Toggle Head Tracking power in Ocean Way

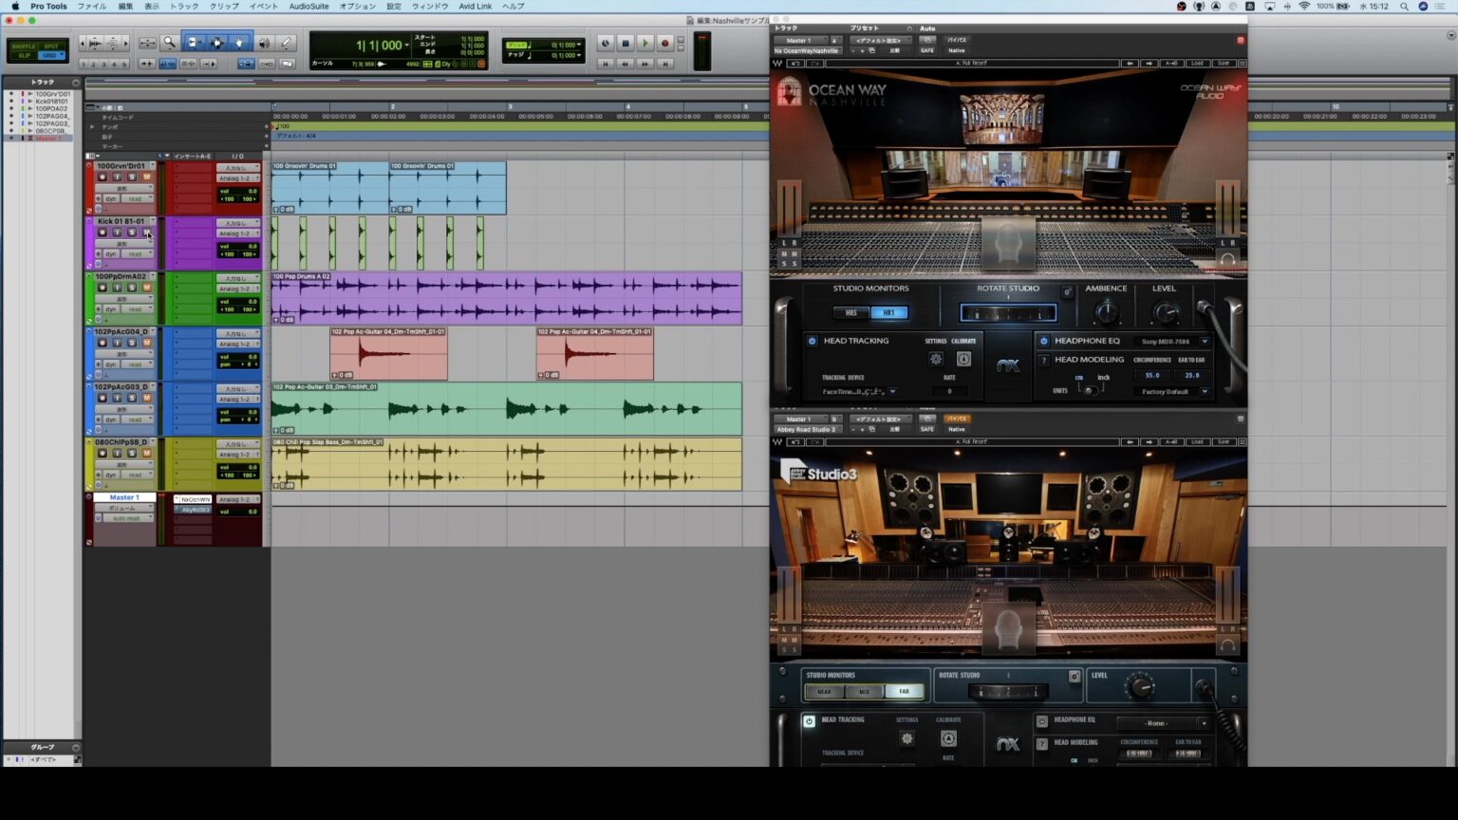[x=812, y=341]
